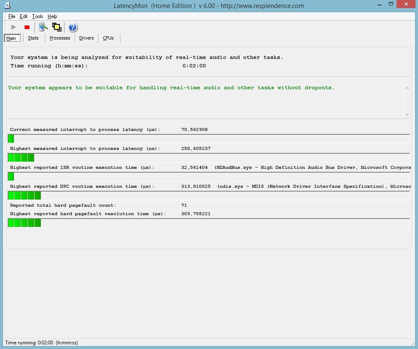Image resolution: width=418 pixels, height=349 pixels.
Task: Click the HDAudBus.sys driver description text
Action: (313, 167)
